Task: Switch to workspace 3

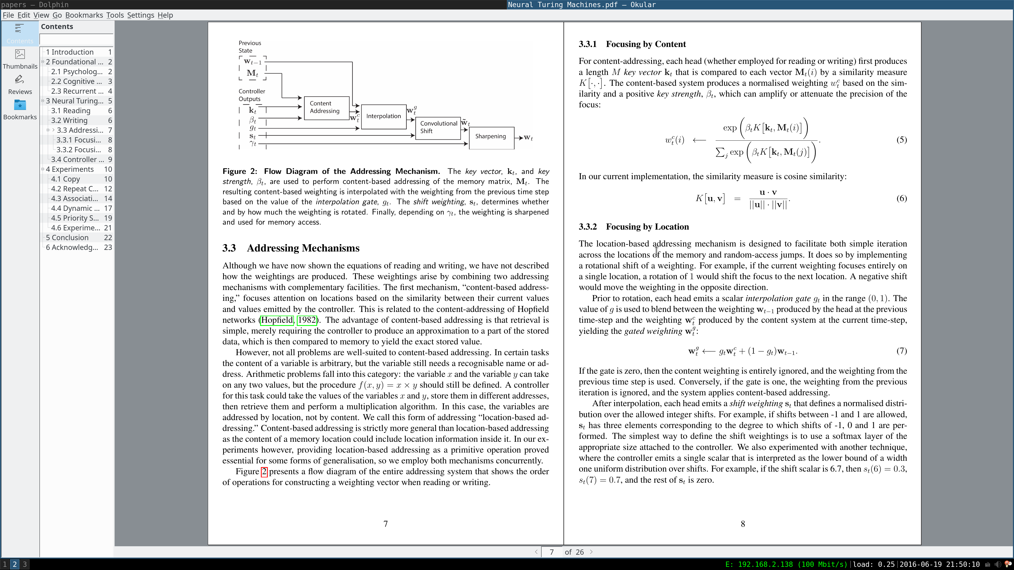Action: coord(24,564)
